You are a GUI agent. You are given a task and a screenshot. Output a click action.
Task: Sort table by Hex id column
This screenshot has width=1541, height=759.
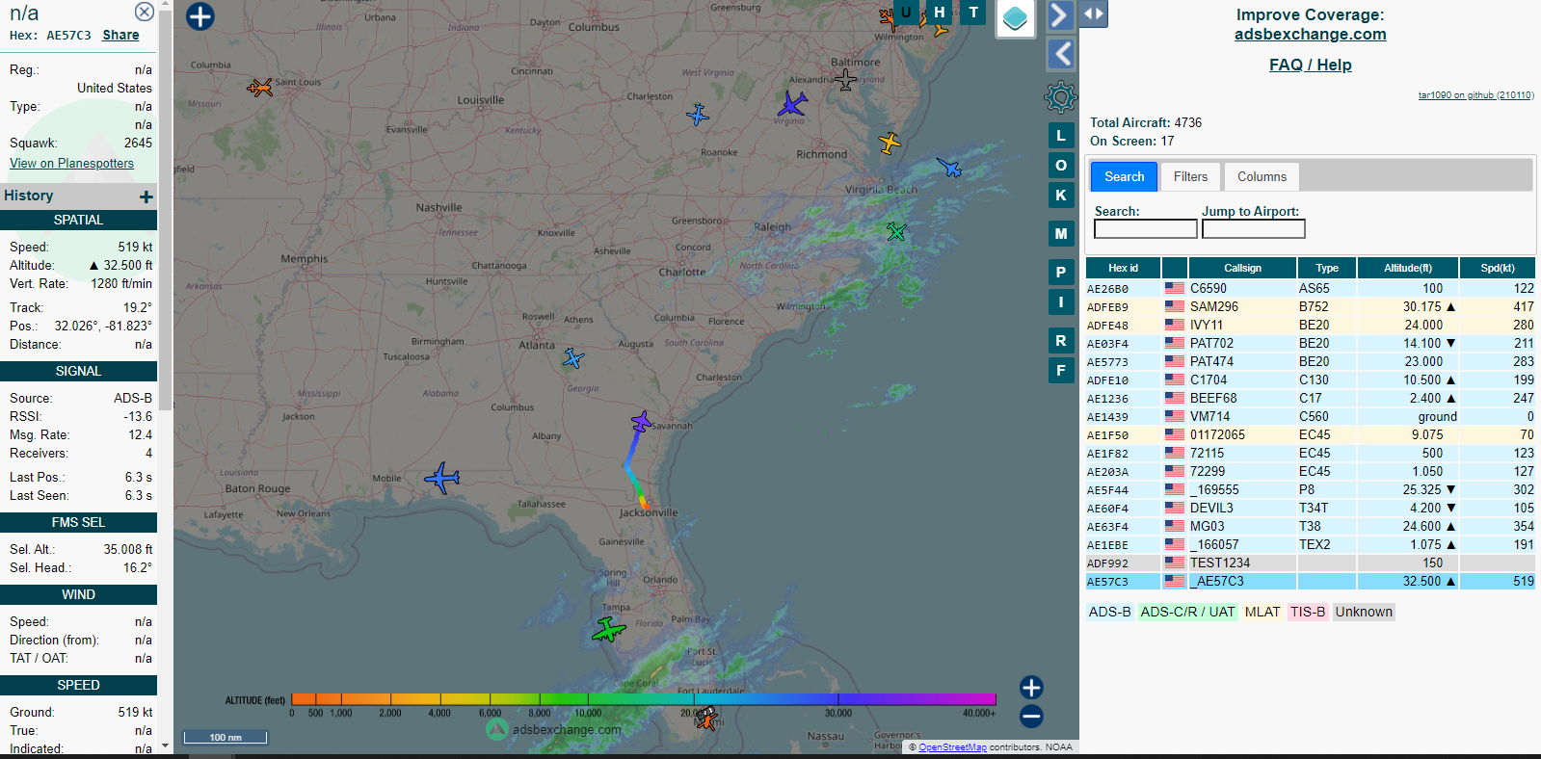pyautogui.click(x=1123, y=268)
